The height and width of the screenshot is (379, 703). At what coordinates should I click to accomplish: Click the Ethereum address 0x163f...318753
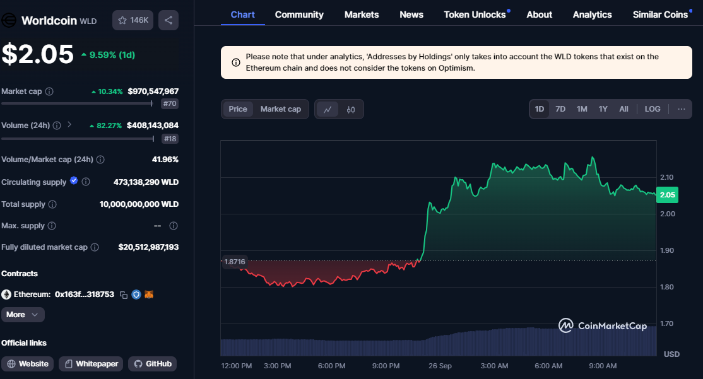pos(85,294)
